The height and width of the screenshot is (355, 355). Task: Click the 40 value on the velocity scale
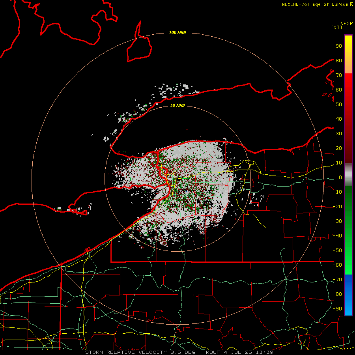(x=339, y=119)
